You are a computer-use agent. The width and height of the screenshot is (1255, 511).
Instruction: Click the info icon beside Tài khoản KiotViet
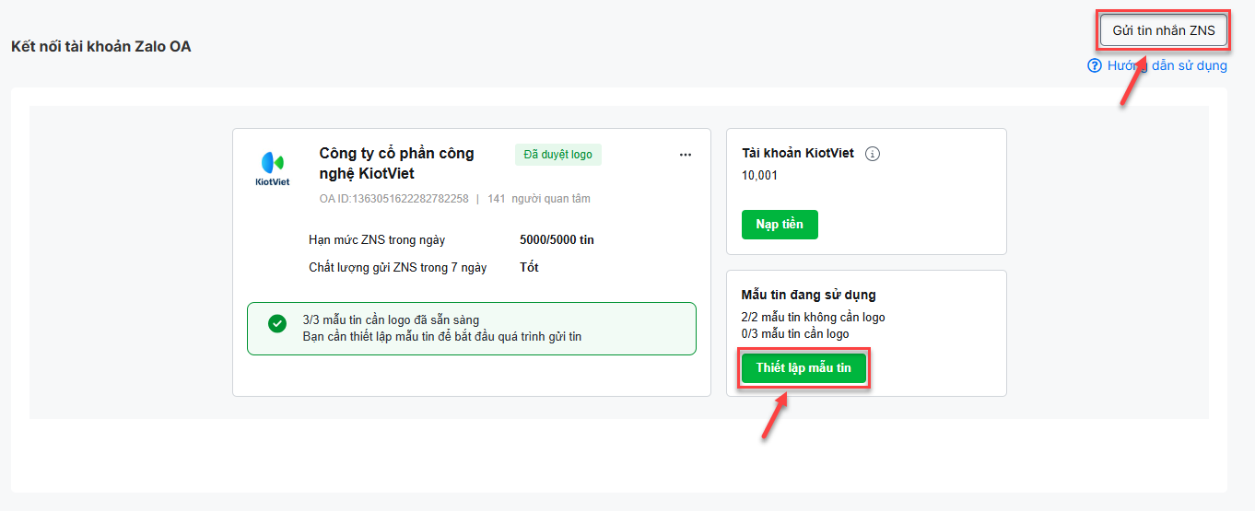(x=873, y=154)
